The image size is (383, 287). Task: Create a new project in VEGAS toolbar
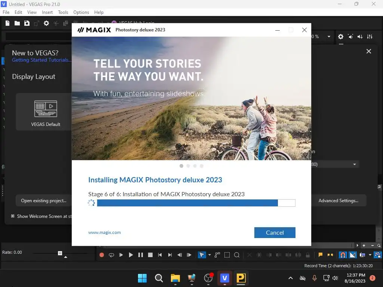coord(7,23)
